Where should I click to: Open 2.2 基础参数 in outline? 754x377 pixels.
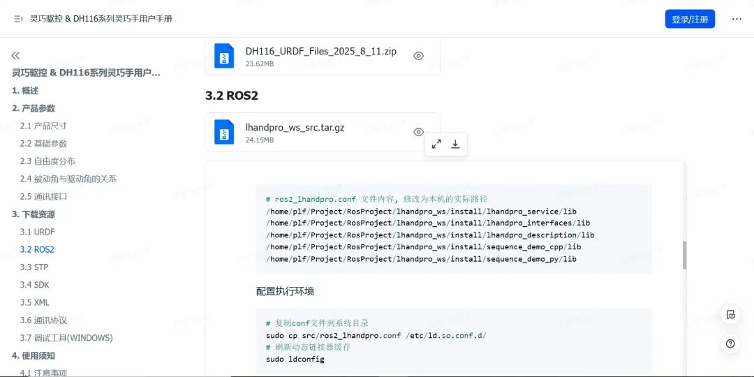click(43, 143)
